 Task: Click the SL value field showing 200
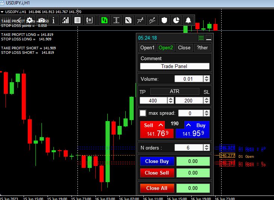pyautogui.click(x=189, y=101)
